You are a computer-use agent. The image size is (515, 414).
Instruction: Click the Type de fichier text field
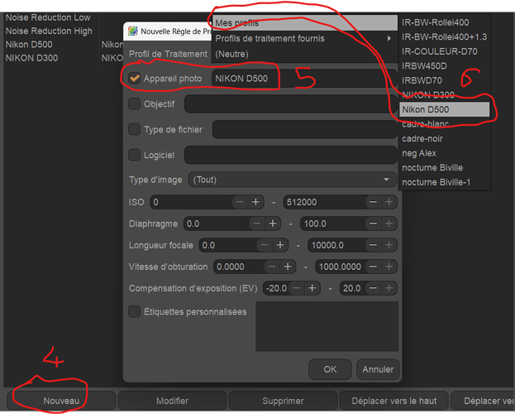click(305, 129)
